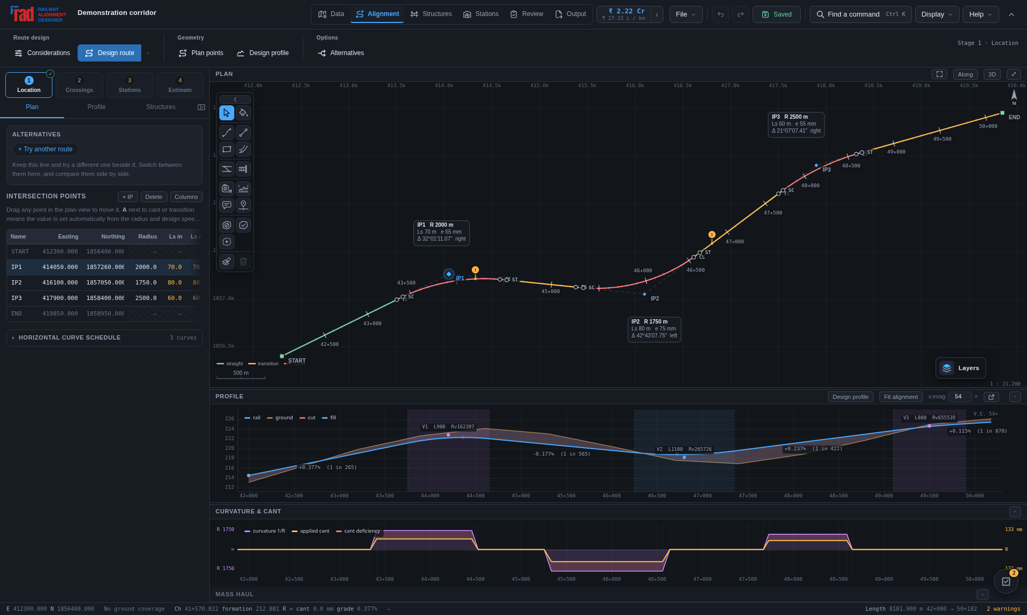Screen dimensions: 1027x615
Task: Open the Layers button on plan
Action: (961, 368)
